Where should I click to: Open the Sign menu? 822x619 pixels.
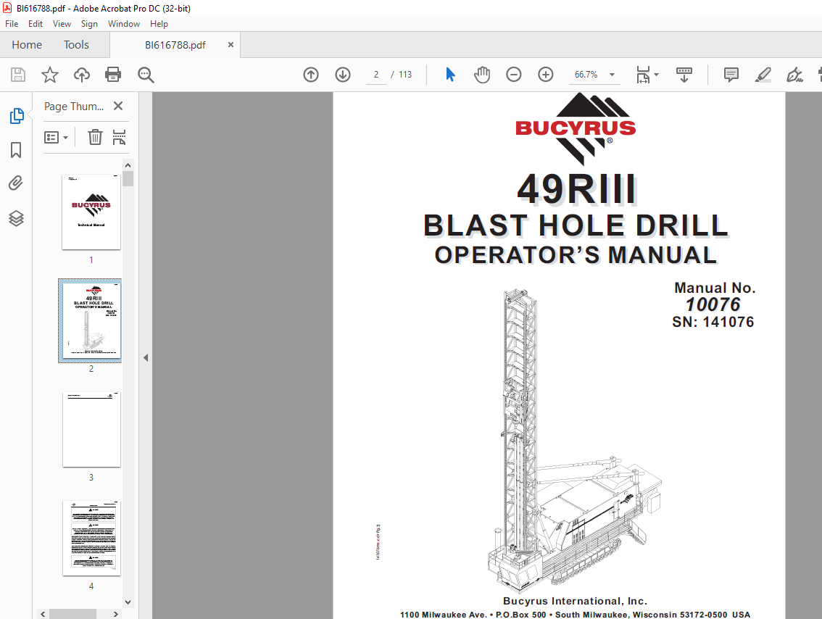coord(89,24)
